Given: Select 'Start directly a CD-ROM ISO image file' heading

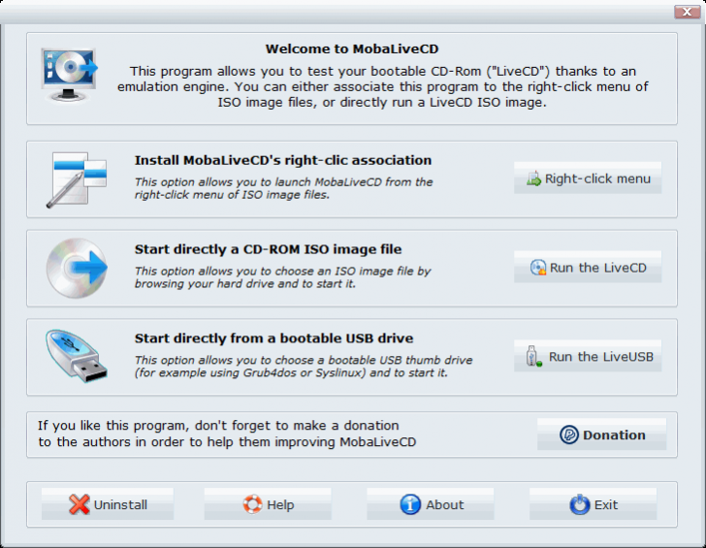Looking at the screenshot, I should (x=268, y=249).
